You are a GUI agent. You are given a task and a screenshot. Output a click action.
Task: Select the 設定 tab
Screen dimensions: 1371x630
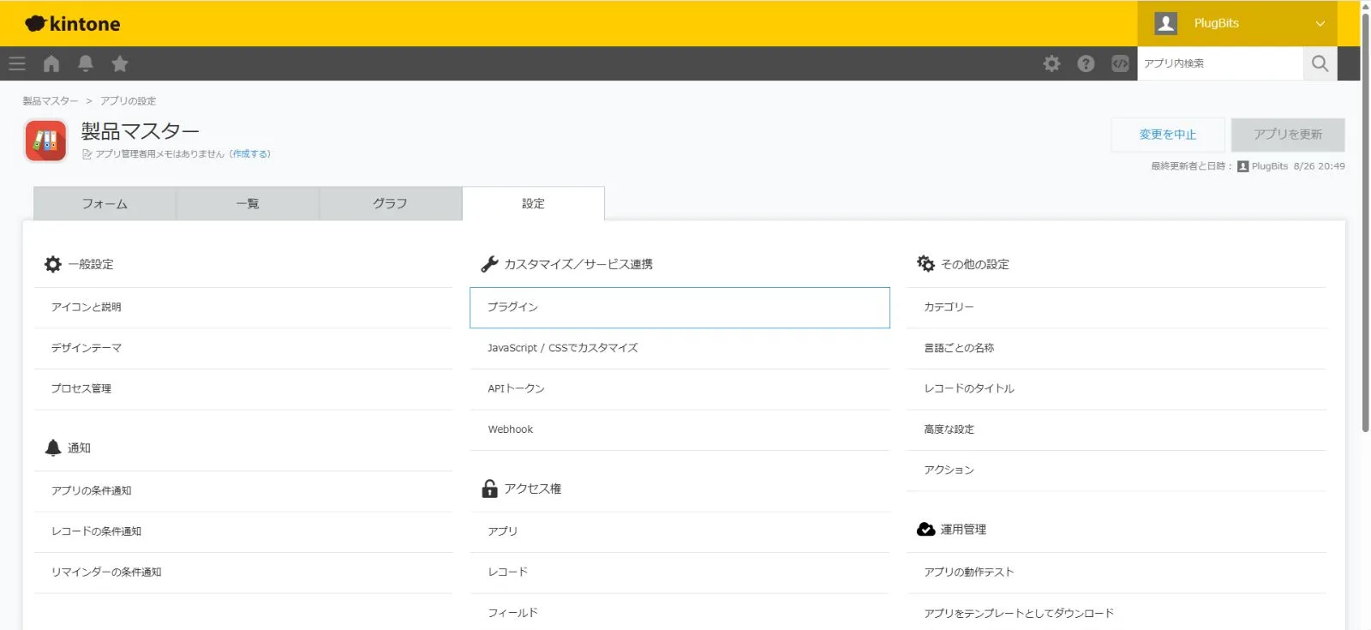(533, 204)
